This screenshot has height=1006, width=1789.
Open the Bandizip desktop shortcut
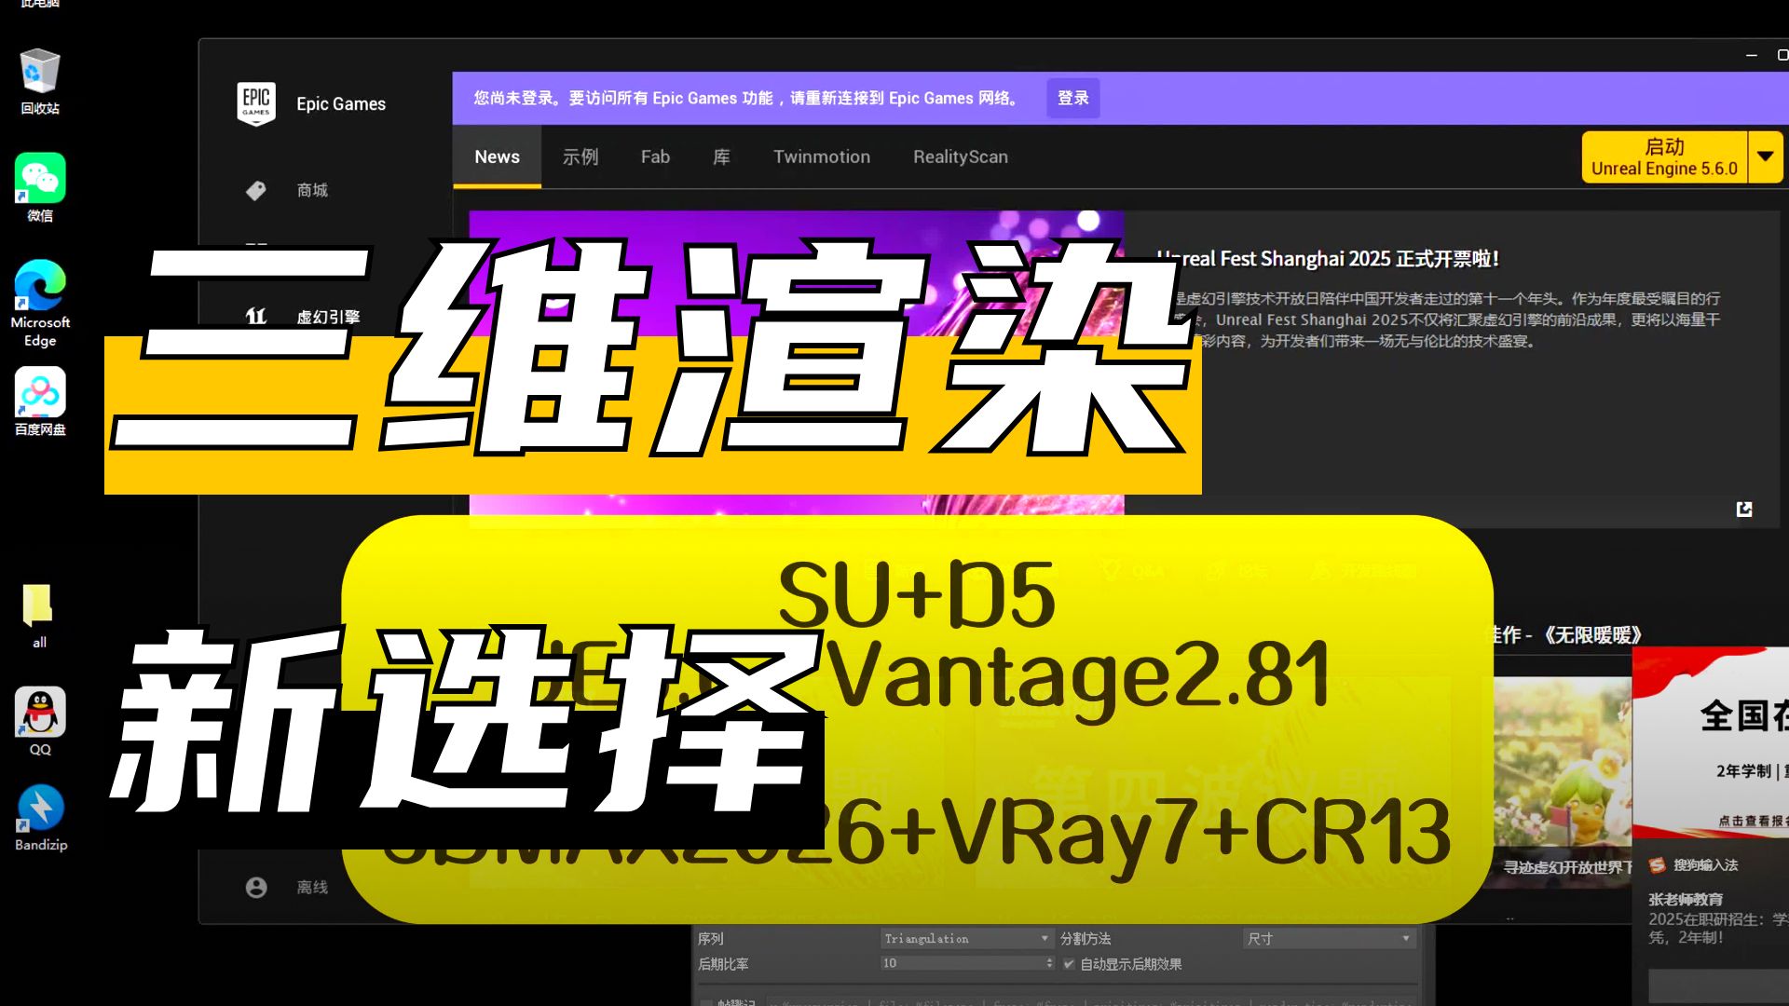pos(39,818)
